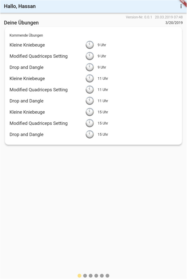Click the Kommende Übungen card title

[26, 35]
